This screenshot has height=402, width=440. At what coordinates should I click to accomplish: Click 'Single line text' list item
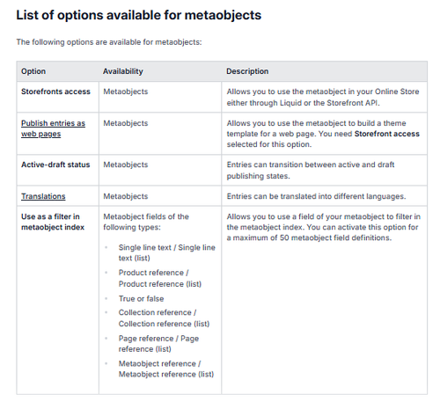167,252
